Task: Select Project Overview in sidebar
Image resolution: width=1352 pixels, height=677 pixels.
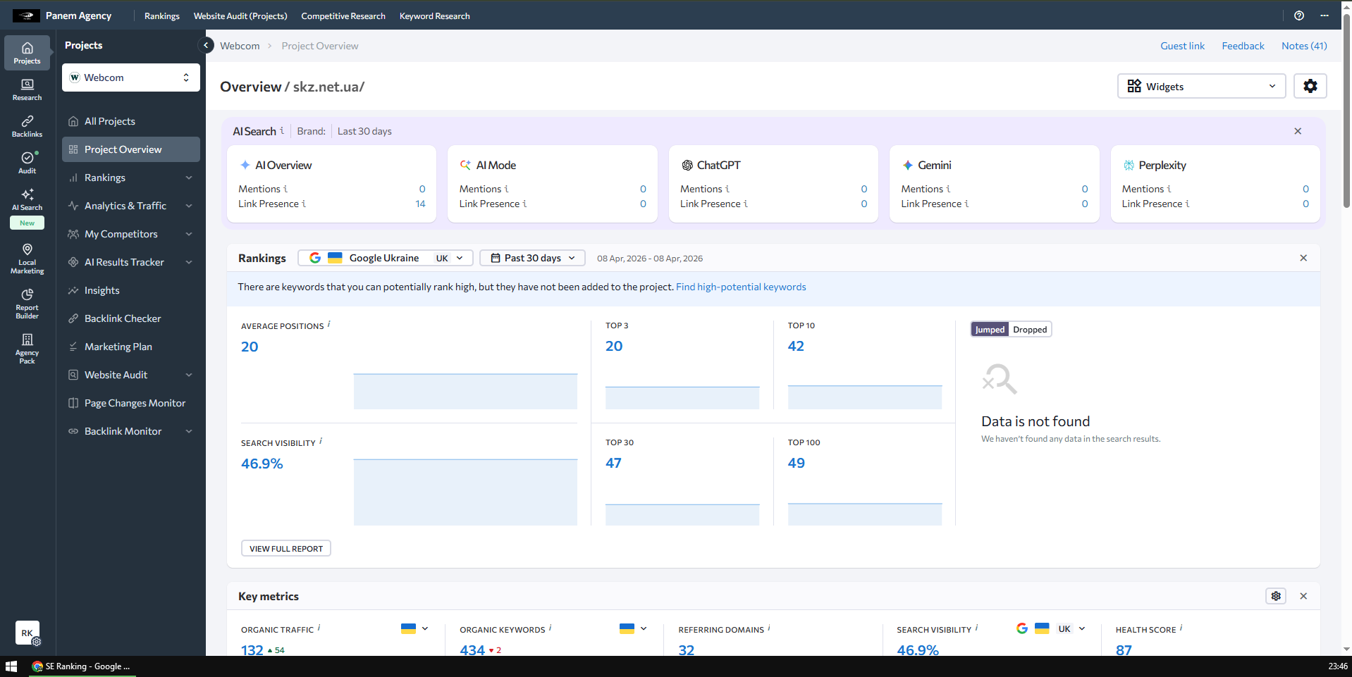Action: coord(131,149)
